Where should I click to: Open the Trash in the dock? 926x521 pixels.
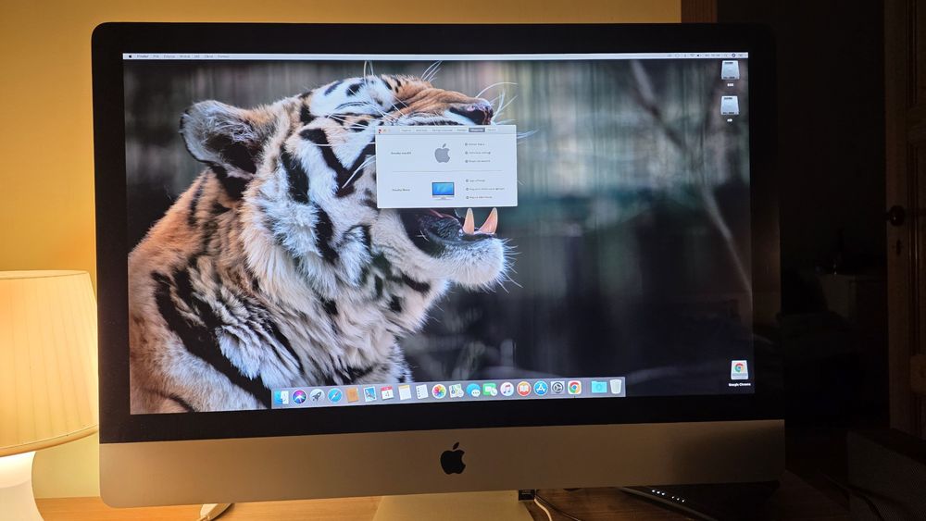click(x=616, y=387)
